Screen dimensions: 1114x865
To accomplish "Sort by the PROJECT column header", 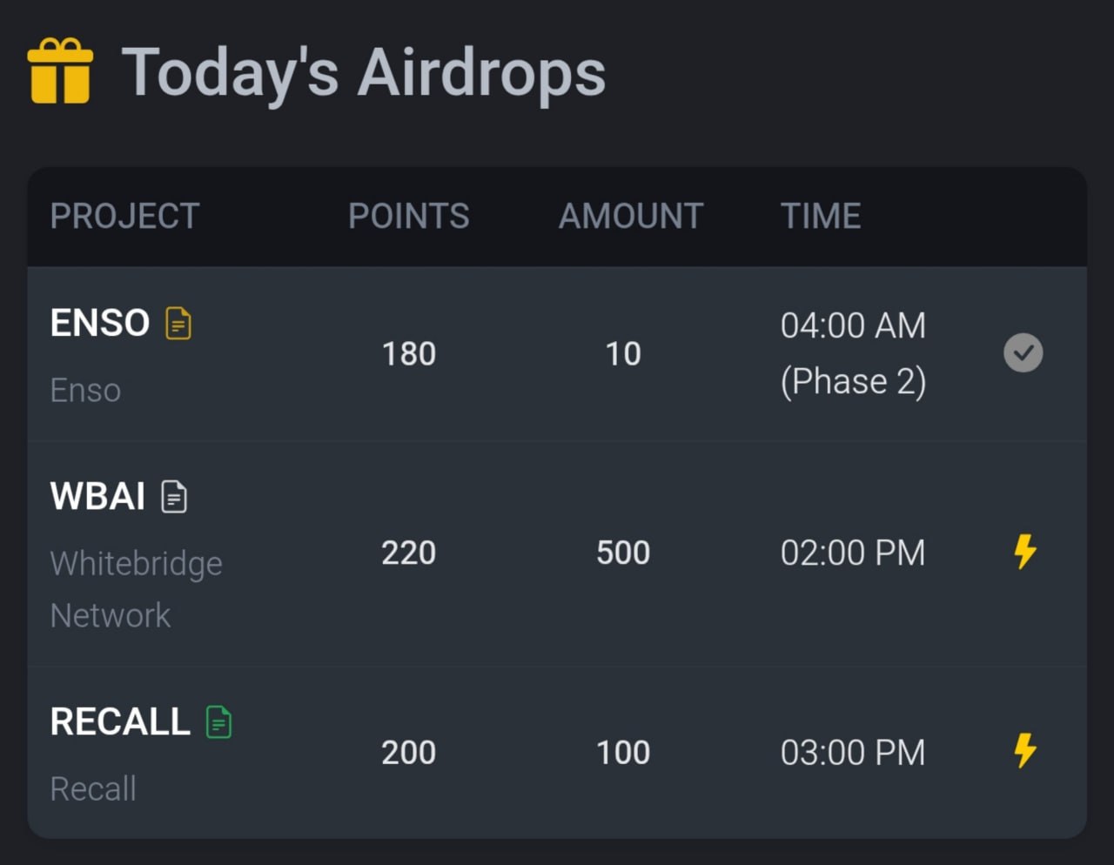I will [x=124, y=216].
